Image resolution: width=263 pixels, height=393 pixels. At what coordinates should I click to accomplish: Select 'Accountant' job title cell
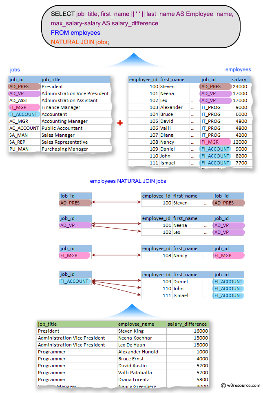coord(76,114)
